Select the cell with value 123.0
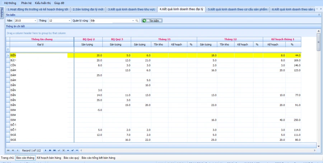Screen dimensions: 323x163 click(x=293, y=70)
